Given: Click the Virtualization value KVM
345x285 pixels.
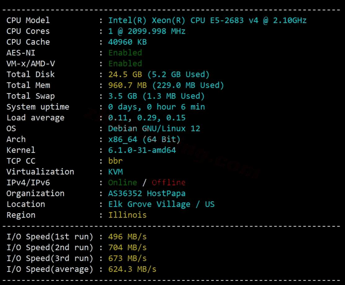Looking at the screenshot, I should 115,172.
